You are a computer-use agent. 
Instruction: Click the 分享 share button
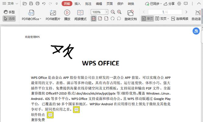pos(169,4)
